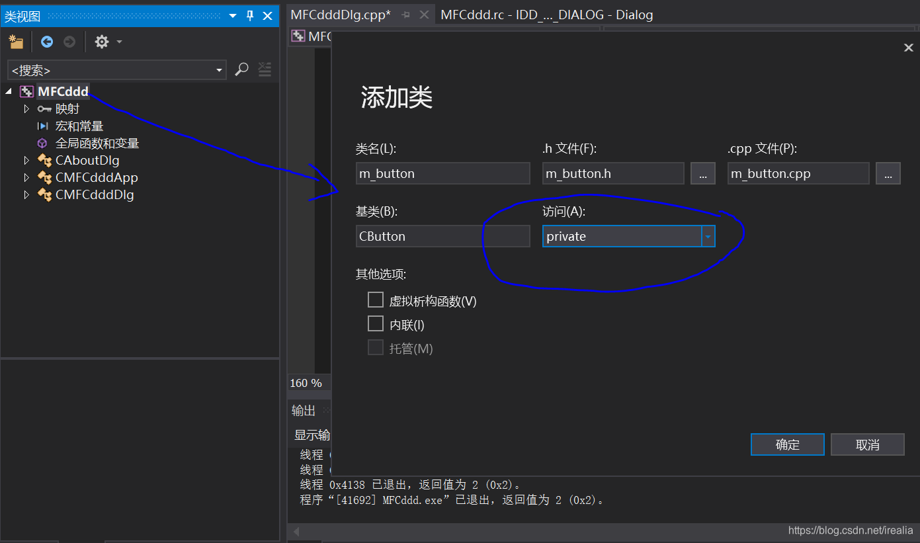Click the 线程 0x4138 已退出 line
Screen dimensions: 920x543
click(x=410, y=485)
